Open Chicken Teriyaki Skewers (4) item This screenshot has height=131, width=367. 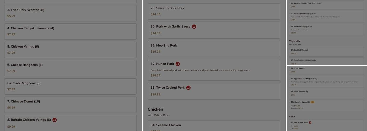coord(70,31)
